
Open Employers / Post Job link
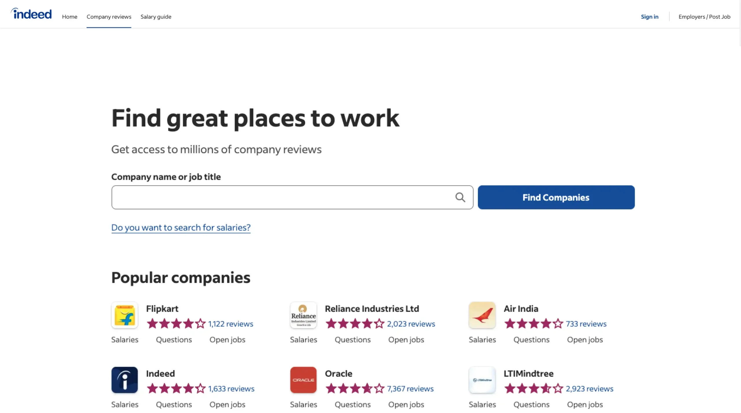(x=704, y=17)
